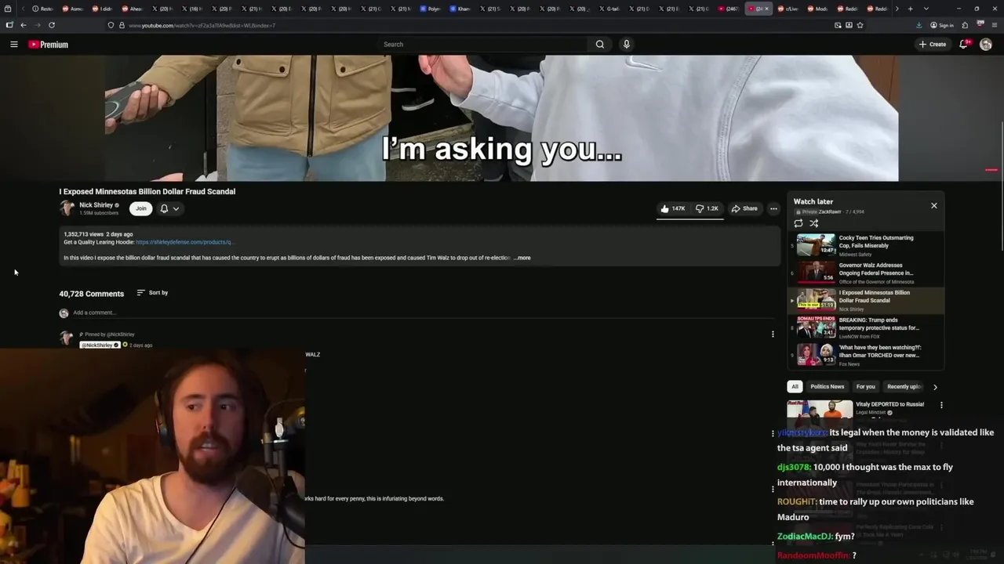Screen dimensions: 1004x564
Task: Open more actions three-dot menu
Action: coord(773,208)
